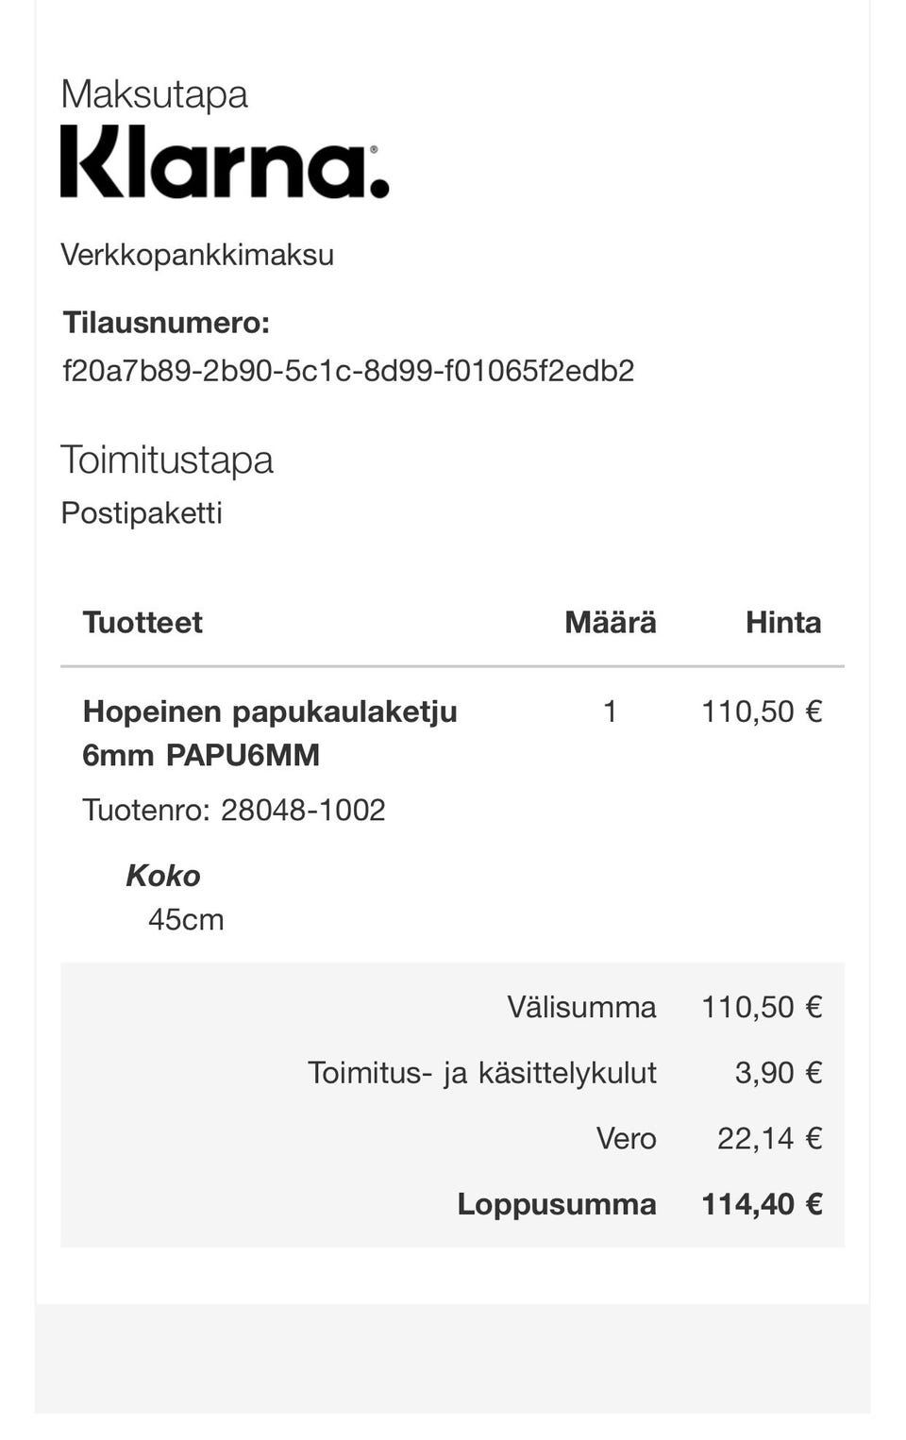The width and height of the screenshot is (906, 1440).
Task: Click the Tuotteet column header
Action: (x=143, y=623)
